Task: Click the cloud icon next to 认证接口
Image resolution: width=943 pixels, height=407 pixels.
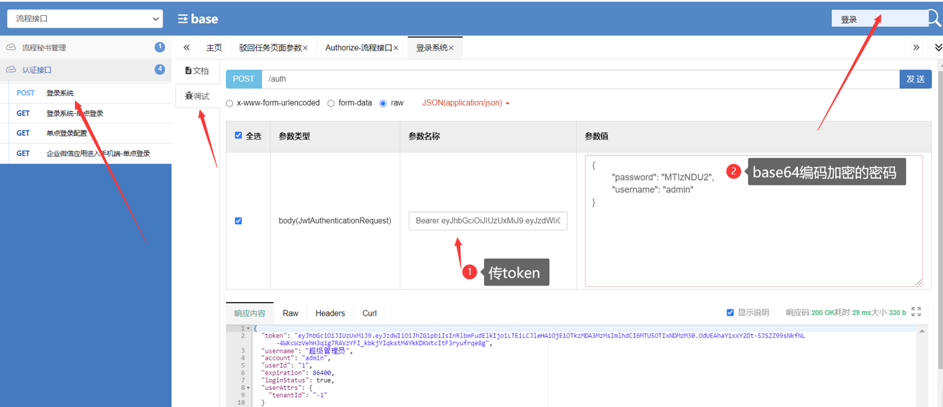Action: coord(11,69)
